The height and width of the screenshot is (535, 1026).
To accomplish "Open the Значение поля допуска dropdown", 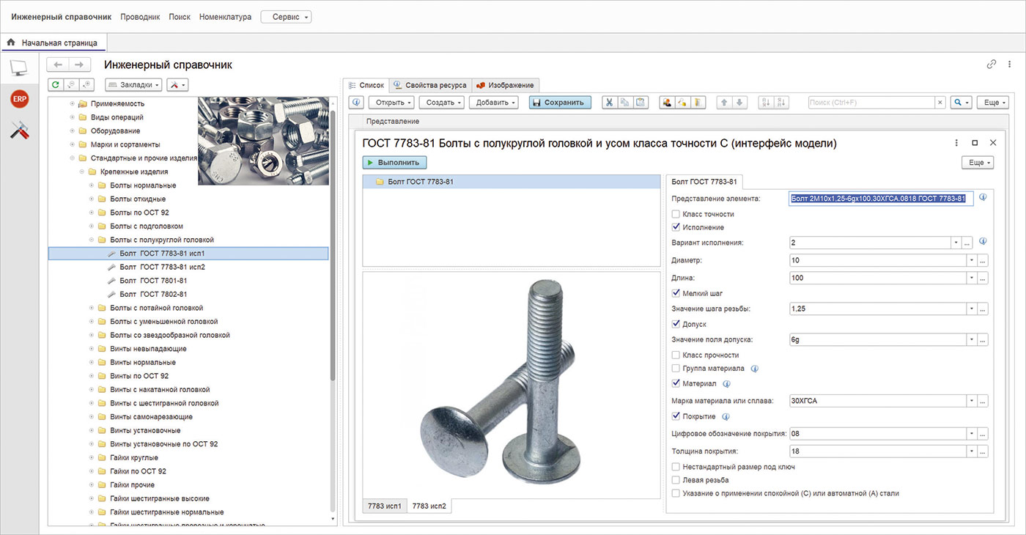I will [x=971, y=339].
